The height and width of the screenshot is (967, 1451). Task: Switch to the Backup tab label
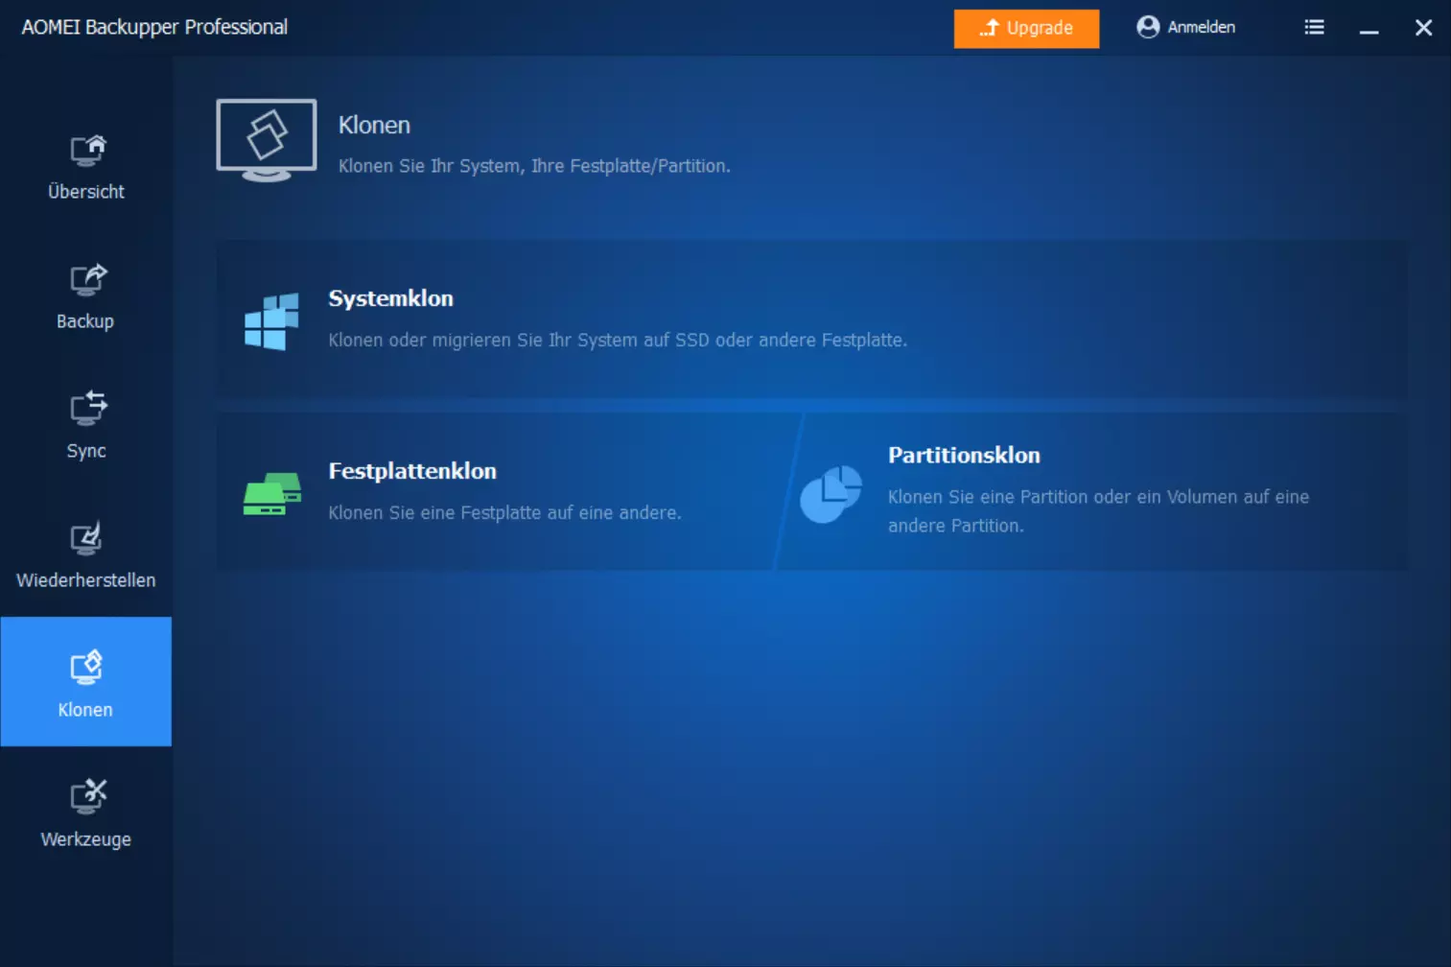coord(85,321)
